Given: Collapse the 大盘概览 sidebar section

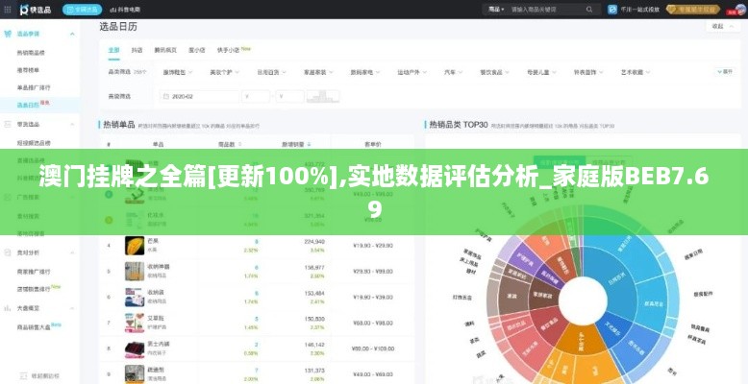Looking at the screenshot, I should pyautogui.click(x=72, y=308).
